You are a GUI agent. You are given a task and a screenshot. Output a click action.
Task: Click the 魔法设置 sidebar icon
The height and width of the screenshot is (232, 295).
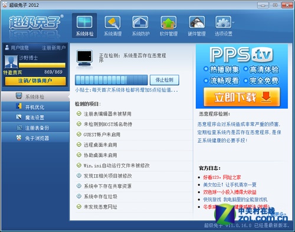[19, 117]
